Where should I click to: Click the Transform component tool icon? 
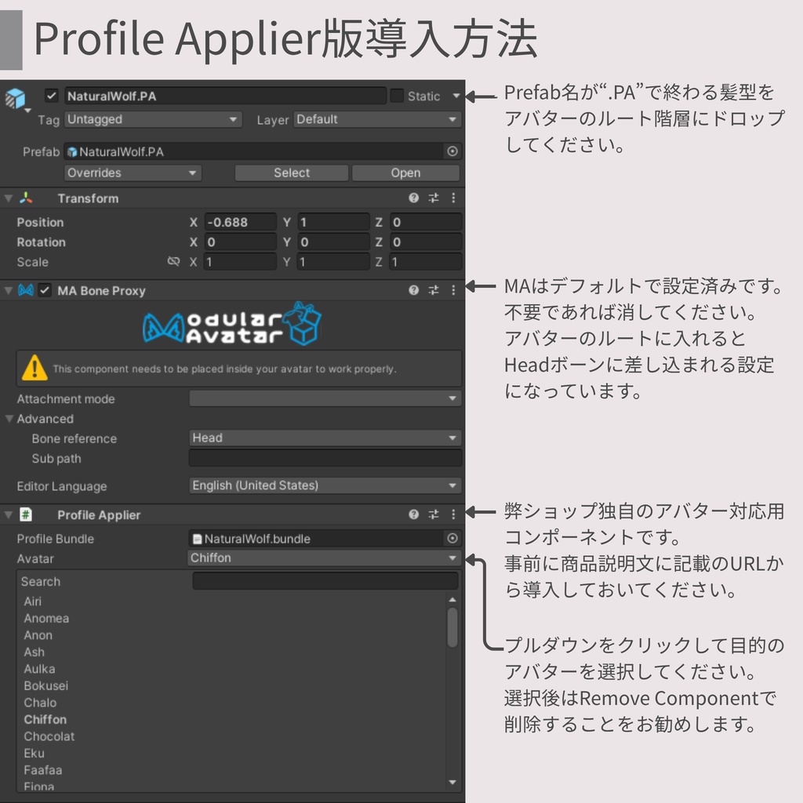(x=435, y=198)
